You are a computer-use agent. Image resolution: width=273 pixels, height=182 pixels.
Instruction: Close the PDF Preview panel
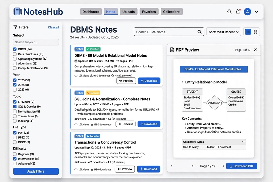tap(255, 50)
